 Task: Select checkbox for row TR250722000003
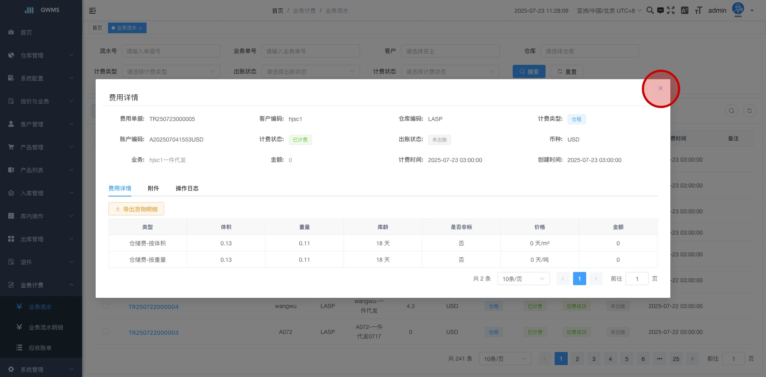coord(105,331)
